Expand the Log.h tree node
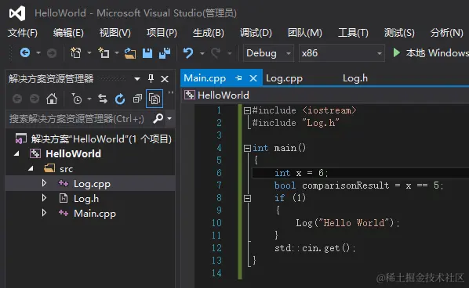 [x=44, y=198]
